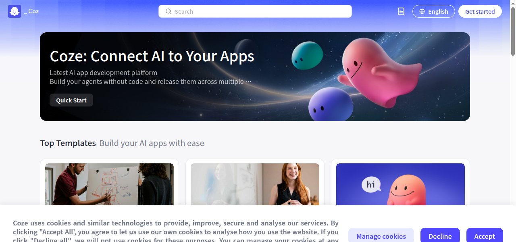Click the Quick Start button

pyautogui.click(x=71, y=100)
